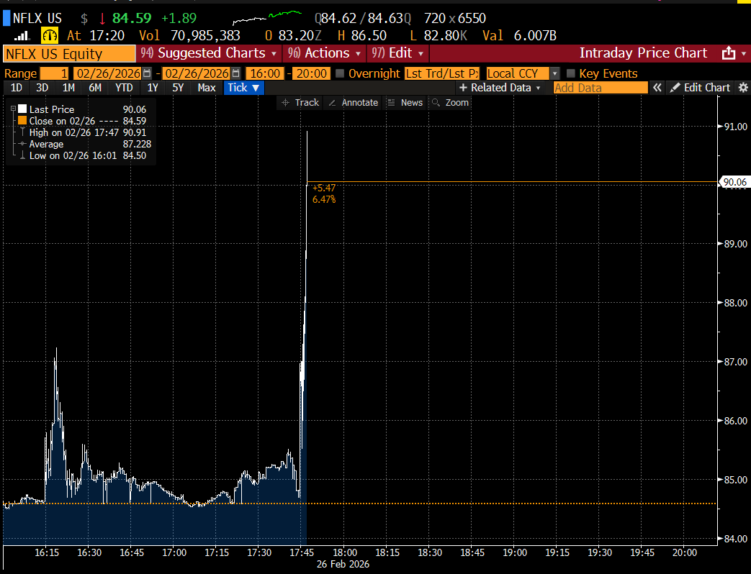
Task: Click the 26 Feb 2026 date label
Action: (x=343, y=565)
